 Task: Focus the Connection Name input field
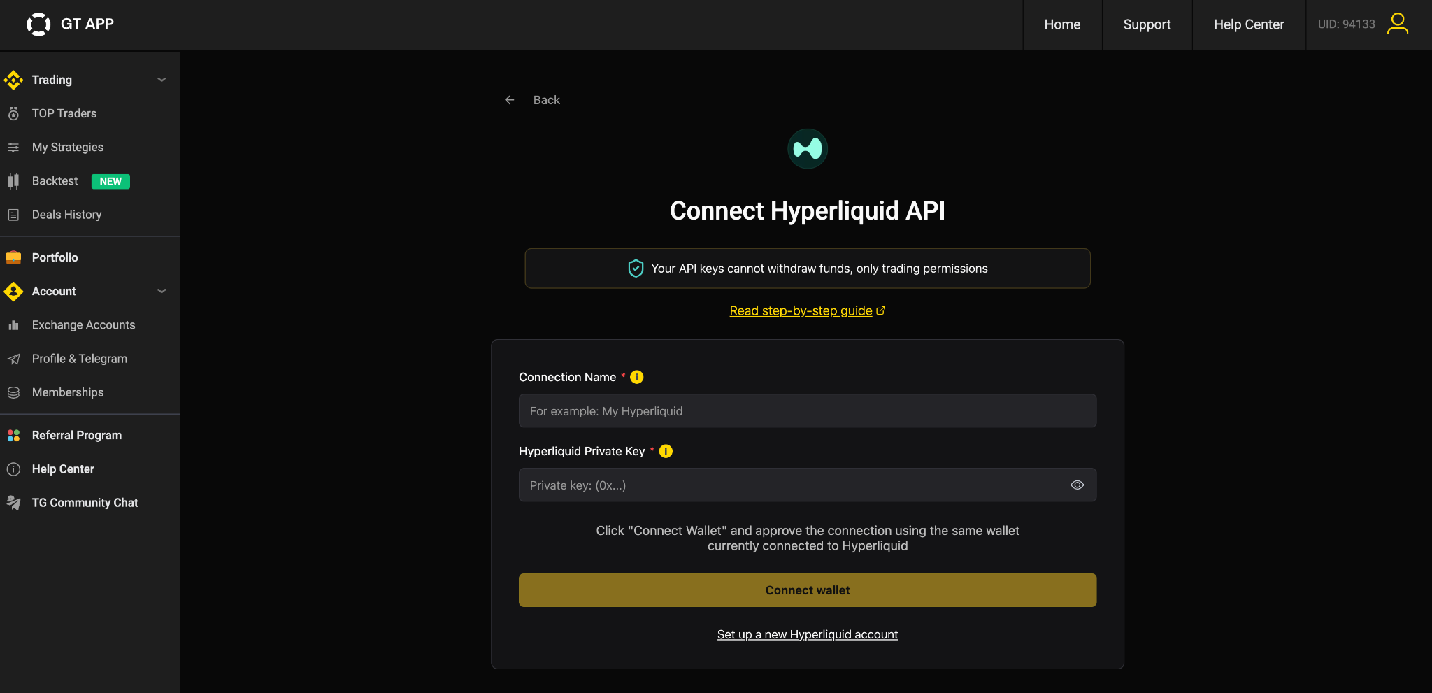coord(808,410)
